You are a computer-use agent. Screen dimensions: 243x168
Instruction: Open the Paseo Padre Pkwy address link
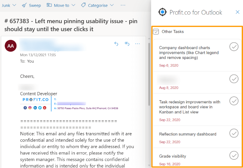[x=88, y=108]
